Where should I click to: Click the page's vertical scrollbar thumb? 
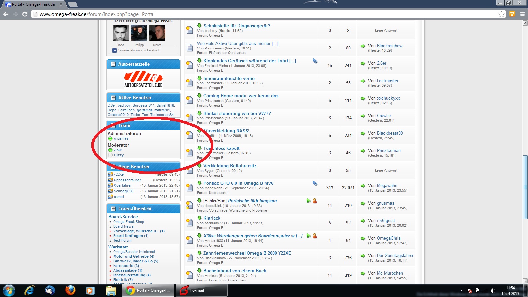pyautogui.click(x=525, y=187)
